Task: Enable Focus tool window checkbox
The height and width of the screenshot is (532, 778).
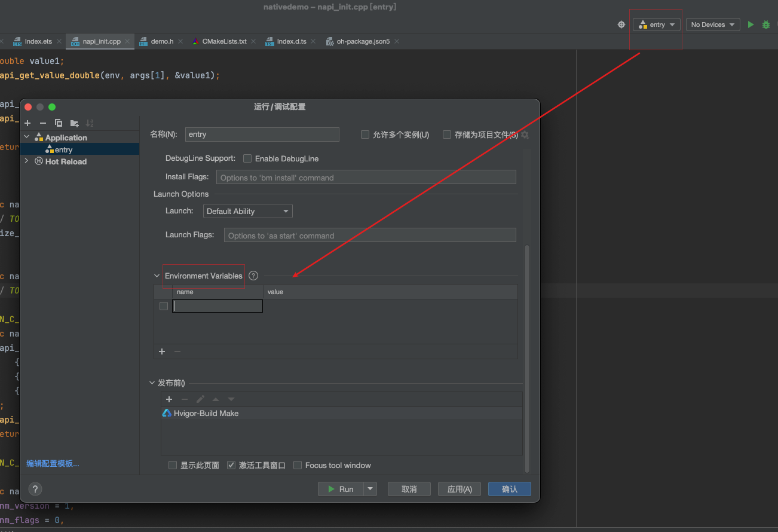Action: pos(298,465)
